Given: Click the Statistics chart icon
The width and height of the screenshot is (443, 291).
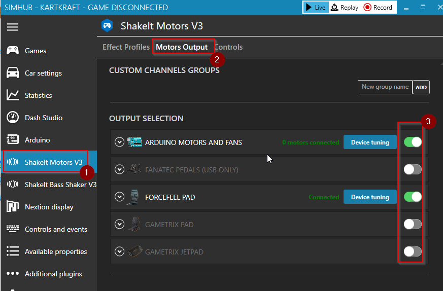Looking at the screenshot, I should pos(13,95).
